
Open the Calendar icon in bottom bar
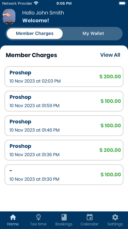89,217
